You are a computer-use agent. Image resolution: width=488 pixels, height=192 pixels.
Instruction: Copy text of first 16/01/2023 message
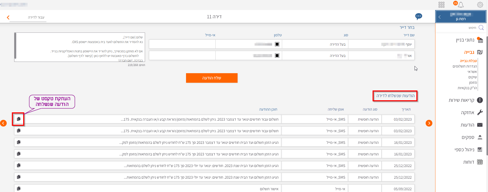pos(19,142)
